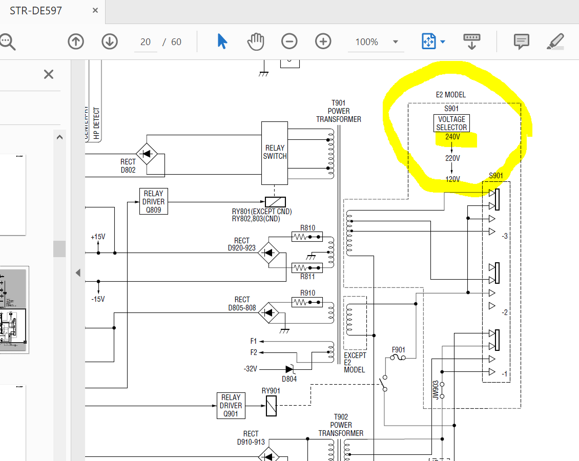The image size is (579, 461).
Task: Click the RELAY DRIVER Q809 block
Action: 154,201
